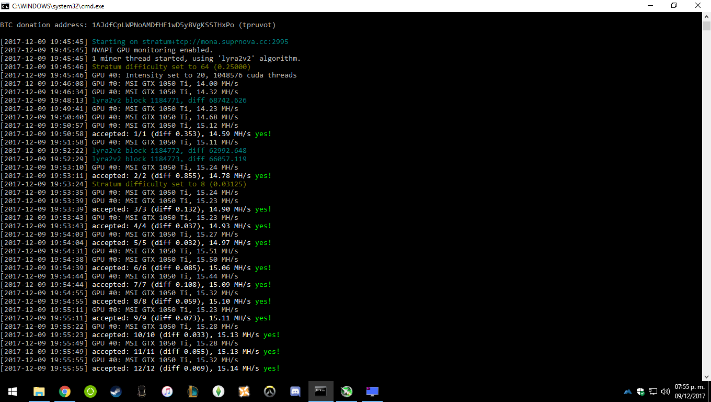Launch Overwatch from the taskbar
Image resolution: width=711 pixels, height=402 pixels.
[269, 392]
